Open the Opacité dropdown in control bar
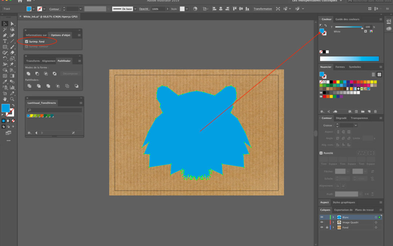 167,9
